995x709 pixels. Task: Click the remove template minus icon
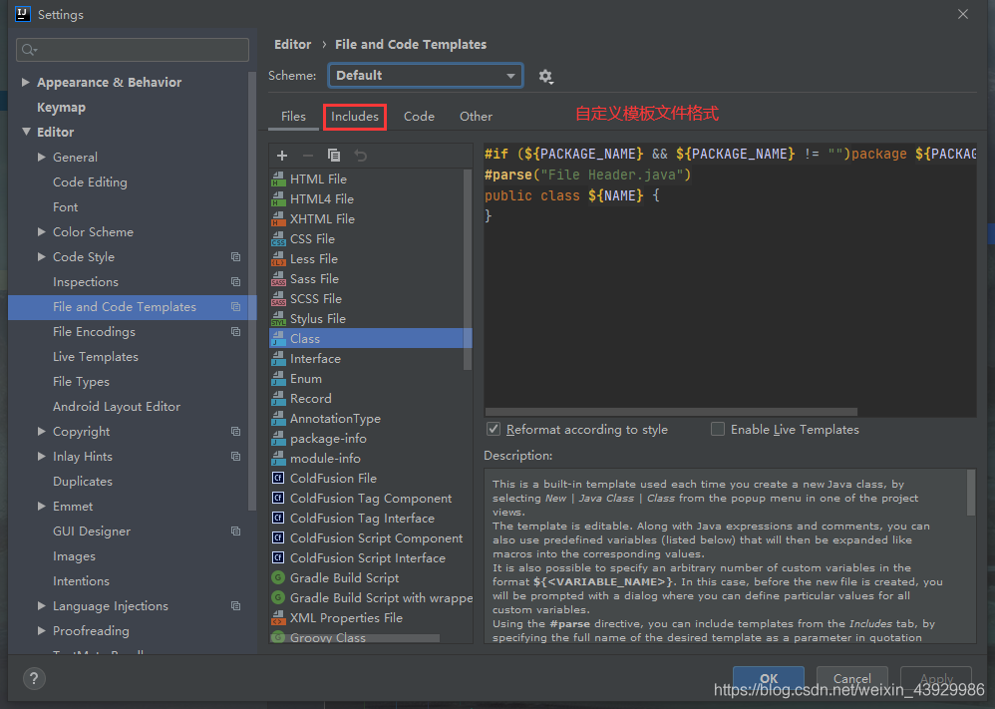[308, 156]
